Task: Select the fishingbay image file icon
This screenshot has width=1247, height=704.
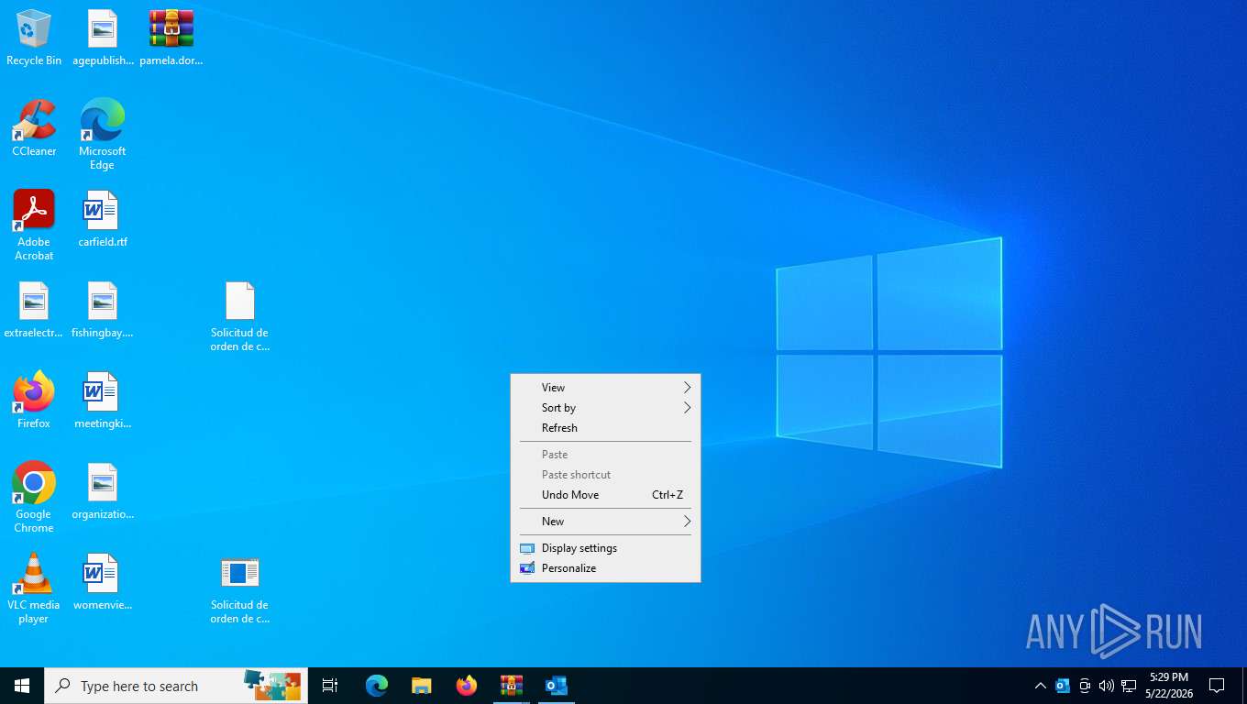Action: coord(103,311)
